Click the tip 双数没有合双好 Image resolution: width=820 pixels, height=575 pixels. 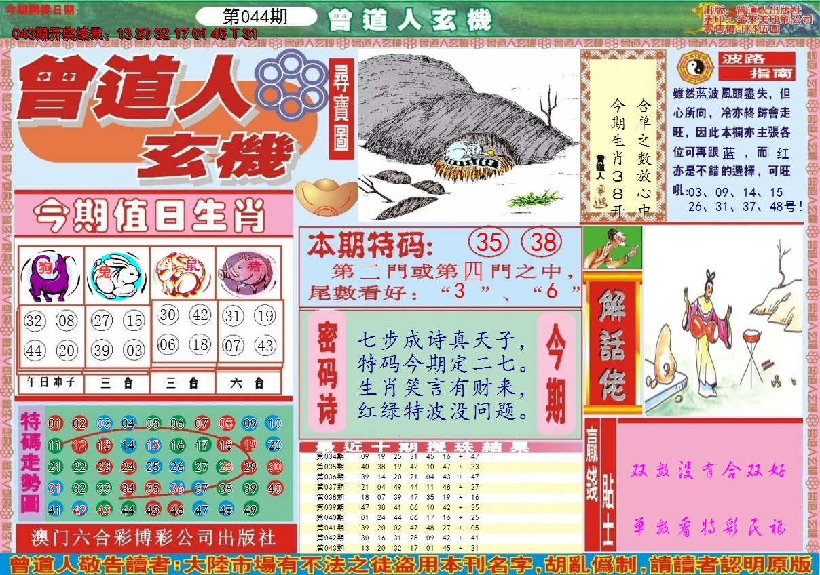[709, 471]
